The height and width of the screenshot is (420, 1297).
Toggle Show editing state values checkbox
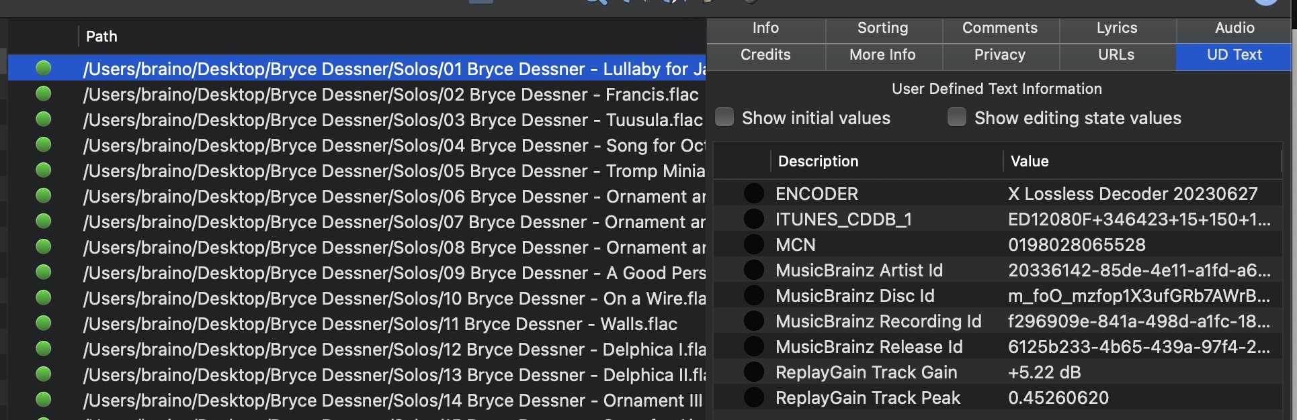(957, 117)
